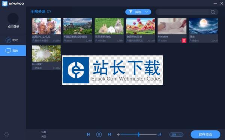
Task: Open the 筛选 filter dropdown
Action: [138, 12]
